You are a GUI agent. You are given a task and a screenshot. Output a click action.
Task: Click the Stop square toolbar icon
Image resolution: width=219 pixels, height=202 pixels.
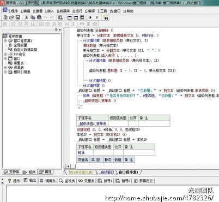(97, 17)
